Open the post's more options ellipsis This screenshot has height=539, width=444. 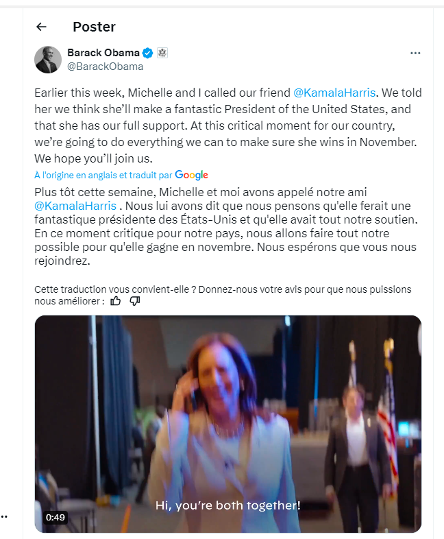point(415,53)
